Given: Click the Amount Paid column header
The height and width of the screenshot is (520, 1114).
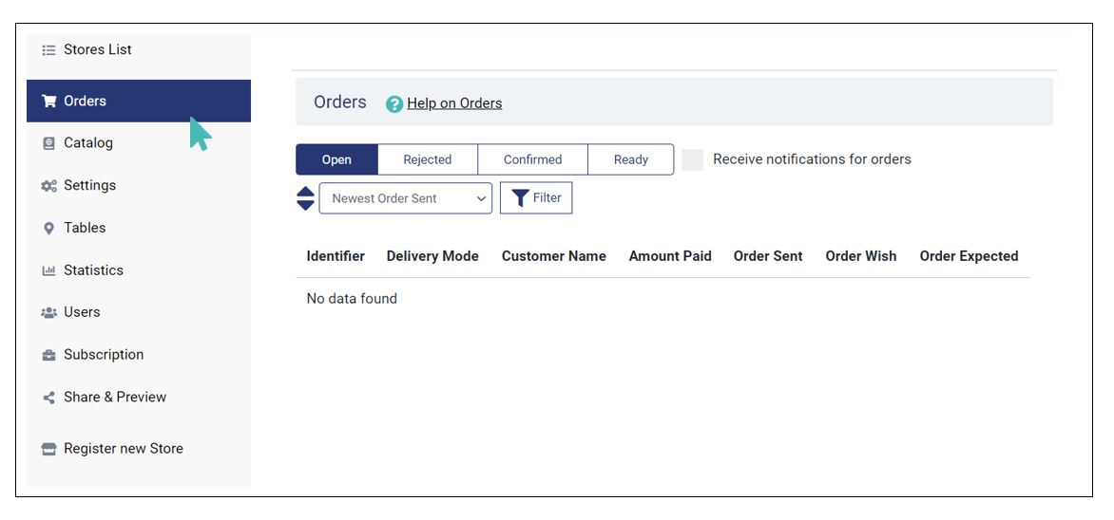Looking at the screenshot, I should 670,256.
